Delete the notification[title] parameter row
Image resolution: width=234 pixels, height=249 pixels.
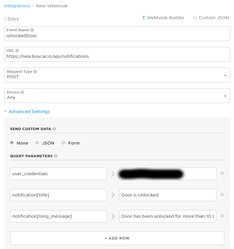[x=222, y=195]
